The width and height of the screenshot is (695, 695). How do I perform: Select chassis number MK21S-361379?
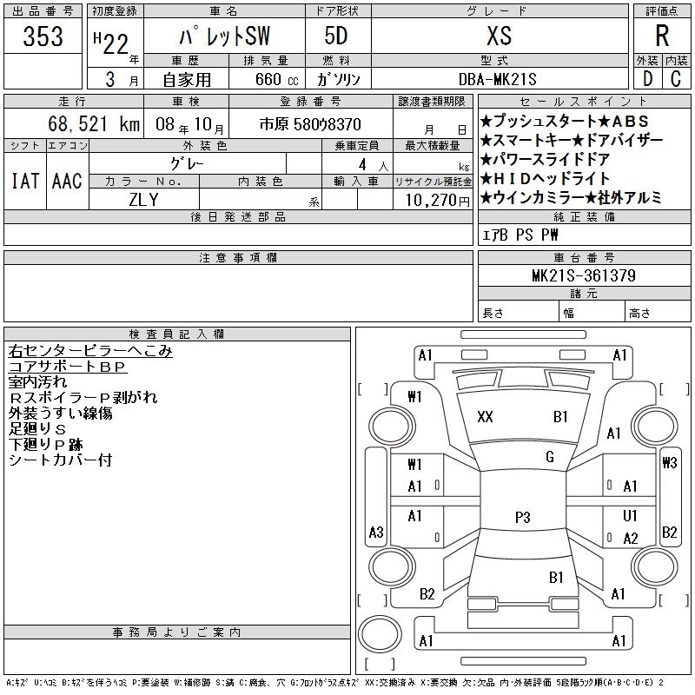pos(584,276)
